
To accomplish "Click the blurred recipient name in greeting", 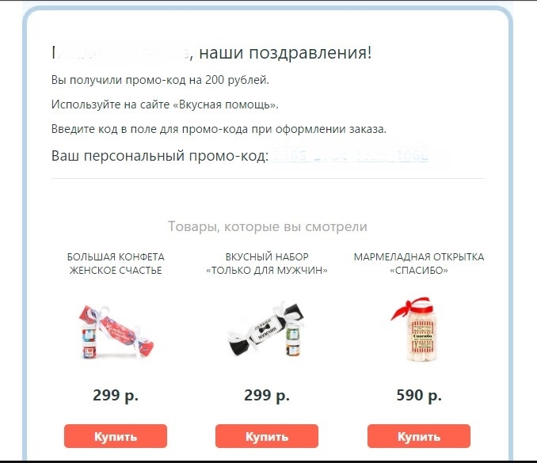I will (x=120, y=53).
